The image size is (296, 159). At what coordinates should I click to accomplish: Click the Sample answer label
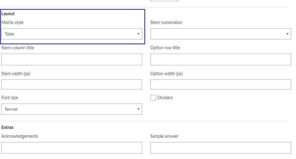point(164,136)
